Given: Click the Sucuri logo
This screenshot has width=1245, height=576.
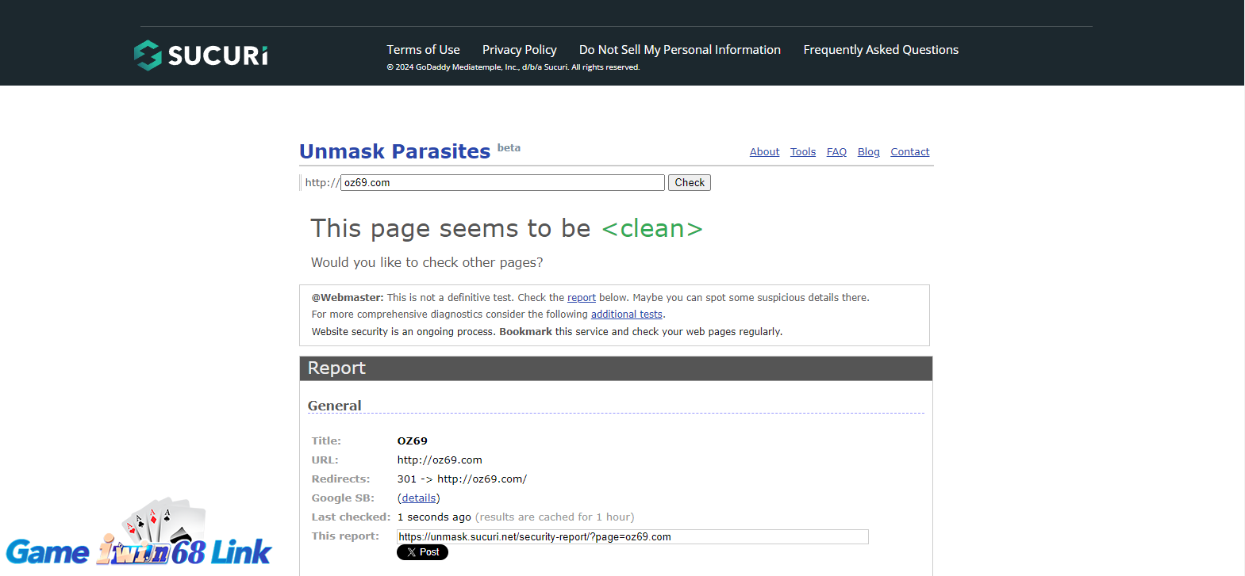Looking at the screenshot, I should click(201, 55).
